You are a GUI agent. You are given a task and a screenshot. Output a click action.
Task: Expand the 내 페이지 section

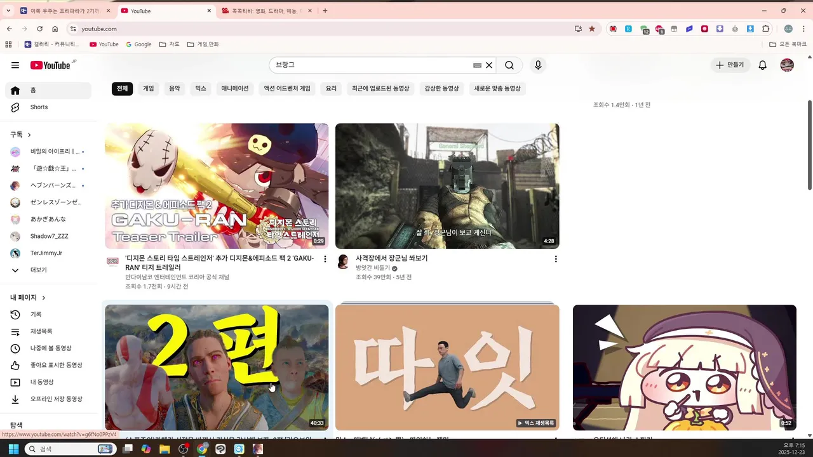[28, 298]
